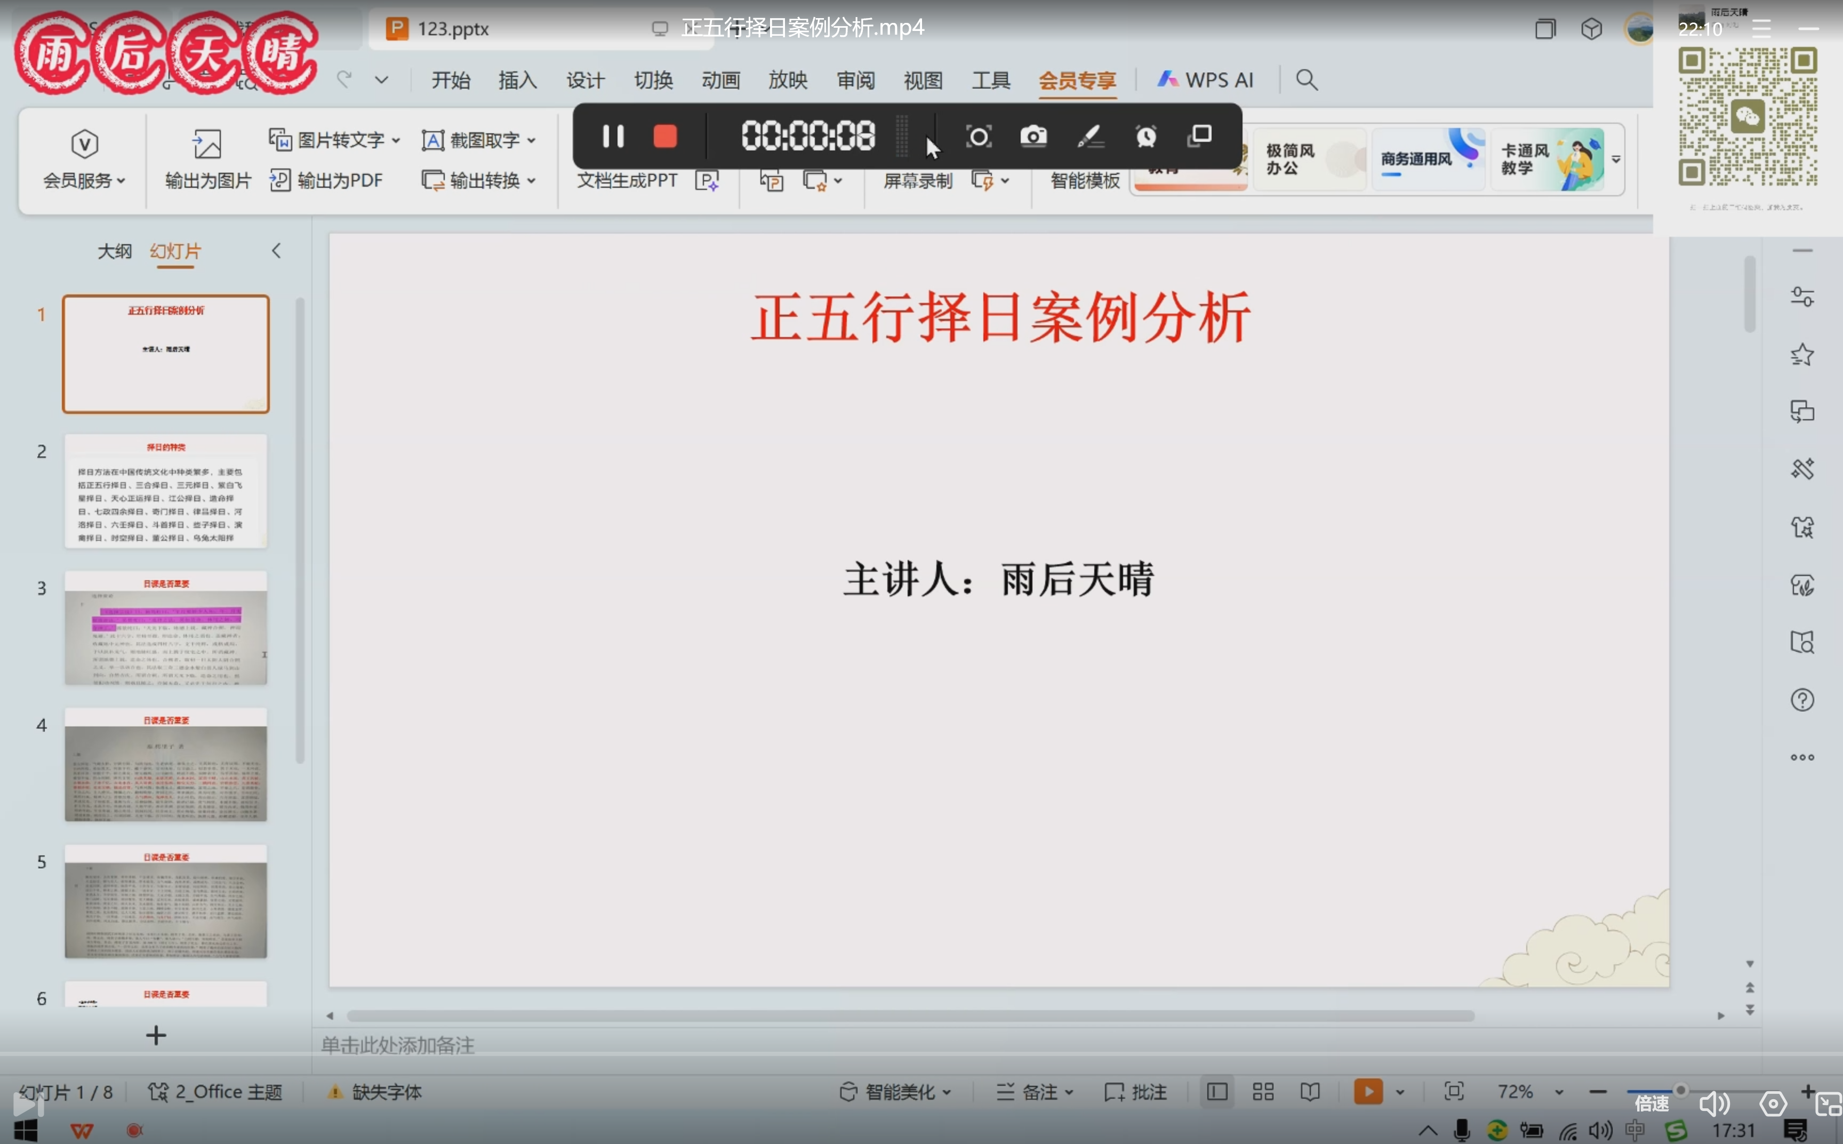Click the zoom out minus button
Screen dimensions: 1843x1144
coord(1598,1092)
